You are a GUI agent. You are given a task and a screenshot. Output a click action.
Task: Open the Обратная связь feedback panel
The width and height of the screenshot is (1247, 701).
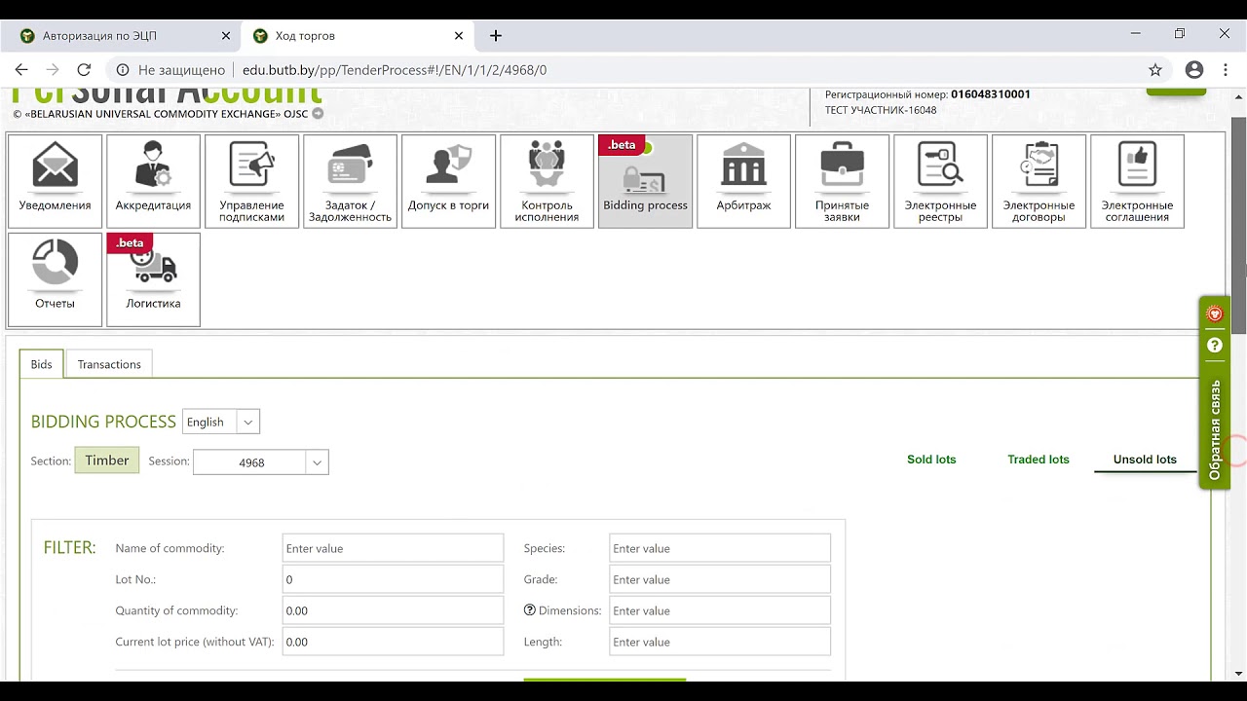click(1215, 429)
